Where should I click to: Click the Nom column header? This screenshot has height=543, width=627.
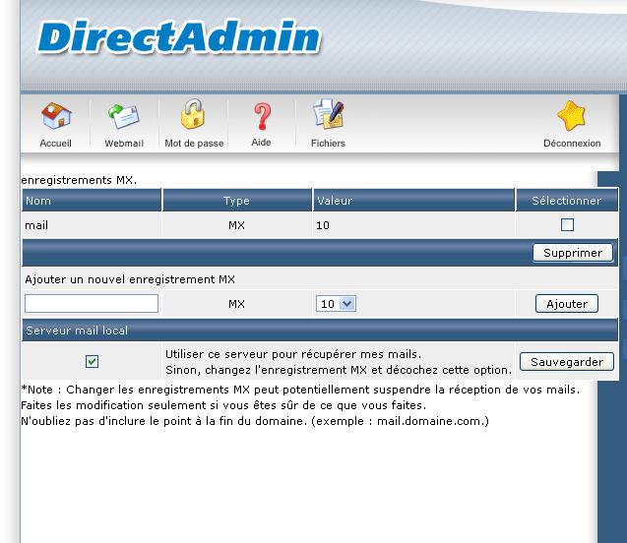92,201
